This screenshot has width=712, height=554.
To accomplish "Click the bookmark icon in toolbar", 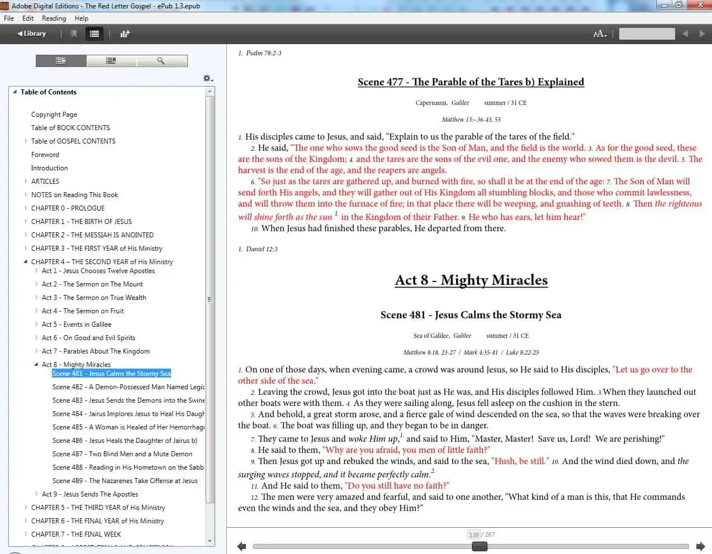I will [74, 34].
